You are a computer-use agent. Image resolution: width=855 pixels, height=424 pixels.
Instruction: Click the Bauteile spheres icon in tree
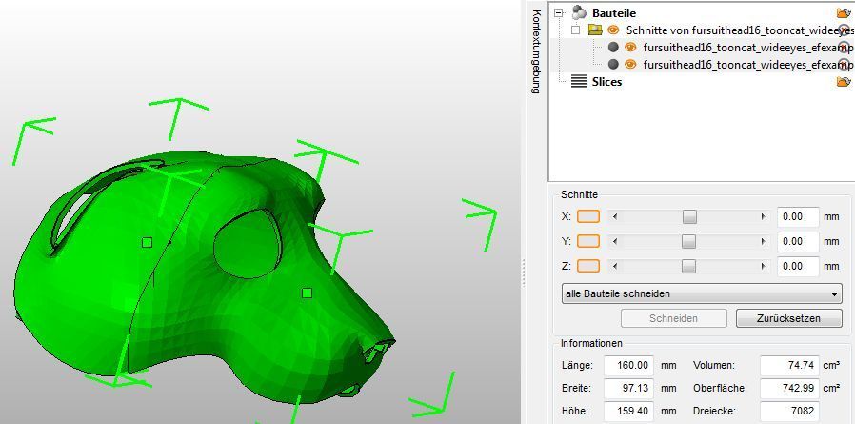coord(579,13)
